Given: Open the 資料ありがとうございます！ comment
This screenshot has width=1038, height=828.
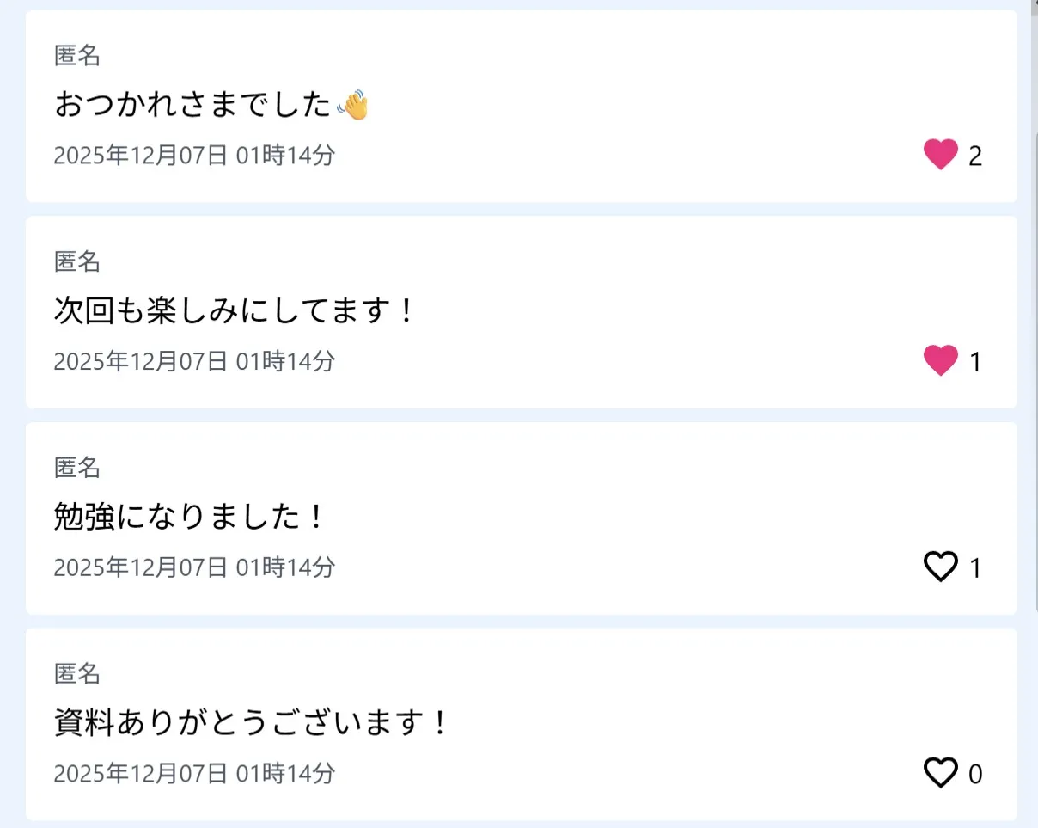Looking at the screenshot, I should [x=251, y=724].
